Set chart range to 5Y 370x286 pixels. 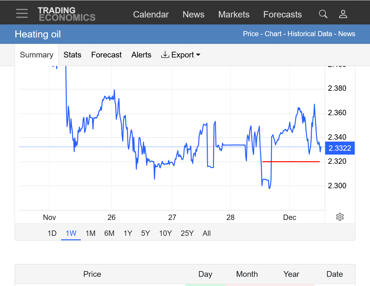tap(145, 233)
